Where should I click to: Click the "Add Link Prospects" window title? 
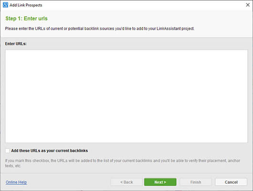pyautogui.click(x=26, y=5)
